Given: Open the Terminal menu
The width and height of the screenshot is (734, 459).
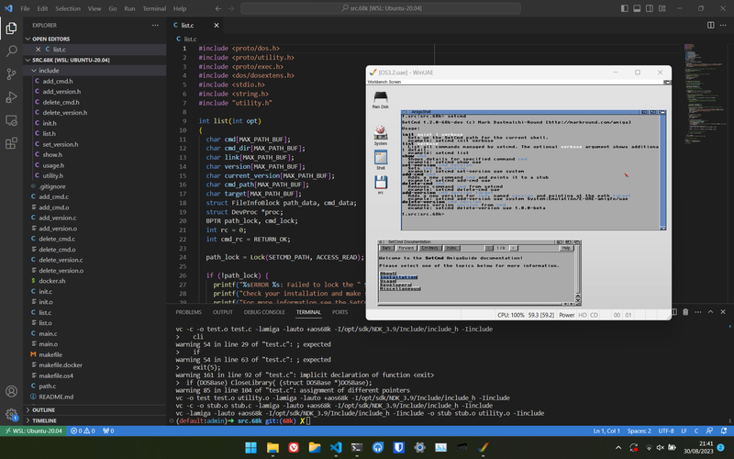Looking at the screenshot, I should [x=154, y=8].
